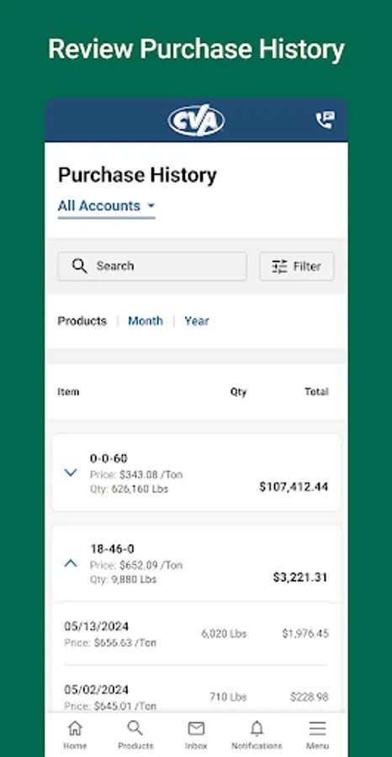Click the $3,221.31 total amount
Screen dimensions: 392x757
point(300,577)
